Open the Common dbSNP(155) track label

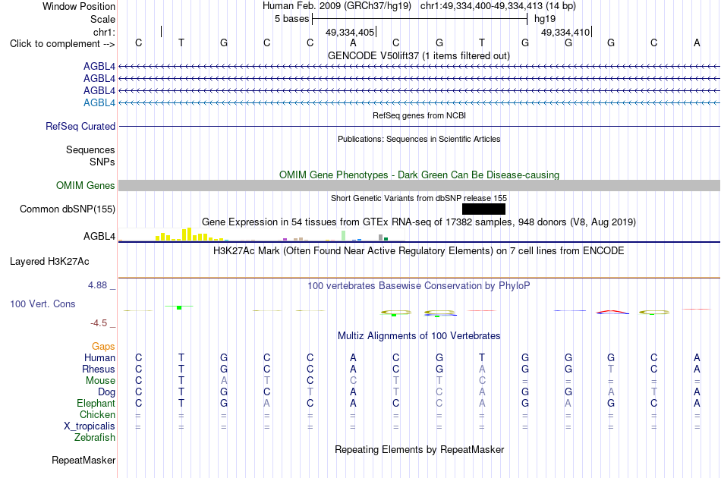click(68, 209)
